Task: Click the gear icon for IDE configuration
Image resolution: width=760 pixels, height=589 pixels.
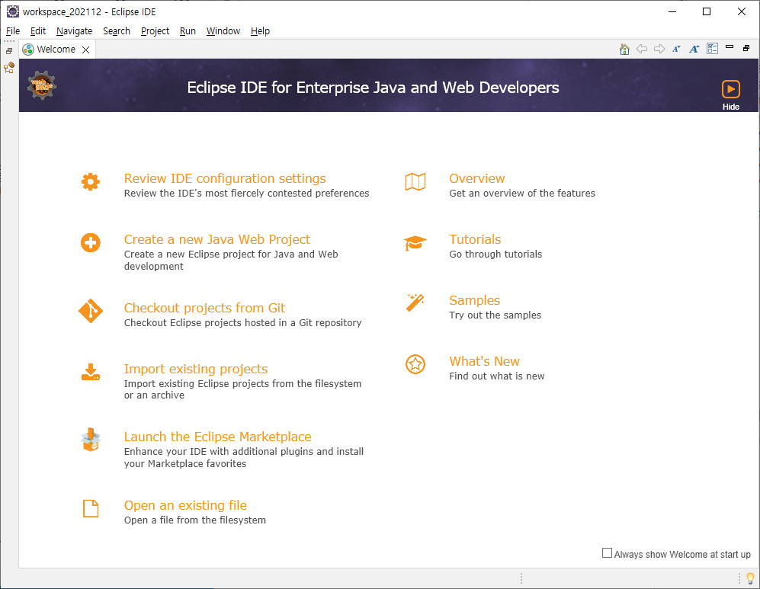Action: tap(90, 181)
